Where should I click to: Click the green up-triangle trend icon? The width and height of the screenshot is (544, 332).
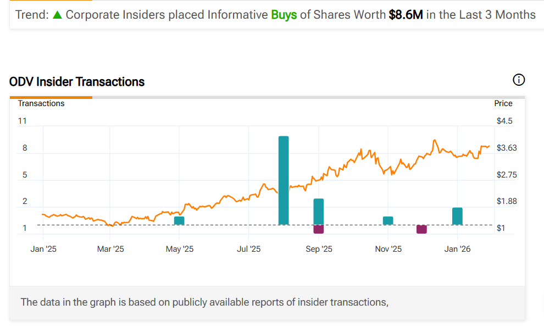click(58, 15)
